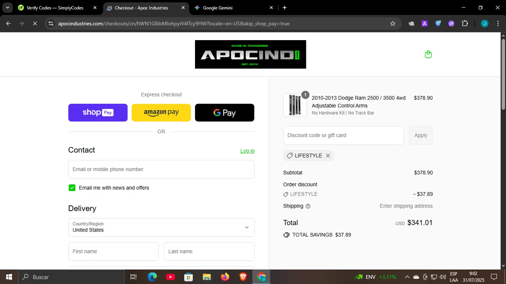The width and height of the screenshot is (506, 284).
Task: Open a new browser tab
Action: coord(285,8)
